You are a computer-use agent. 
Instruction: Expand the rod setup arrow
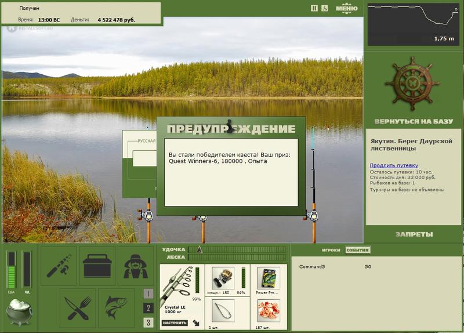[x=197, y=322]
